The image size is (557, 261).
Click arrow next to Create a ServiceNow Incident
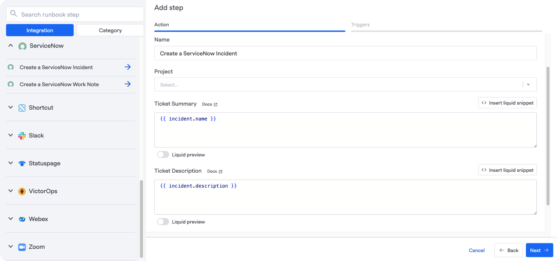tap(128, 67)
